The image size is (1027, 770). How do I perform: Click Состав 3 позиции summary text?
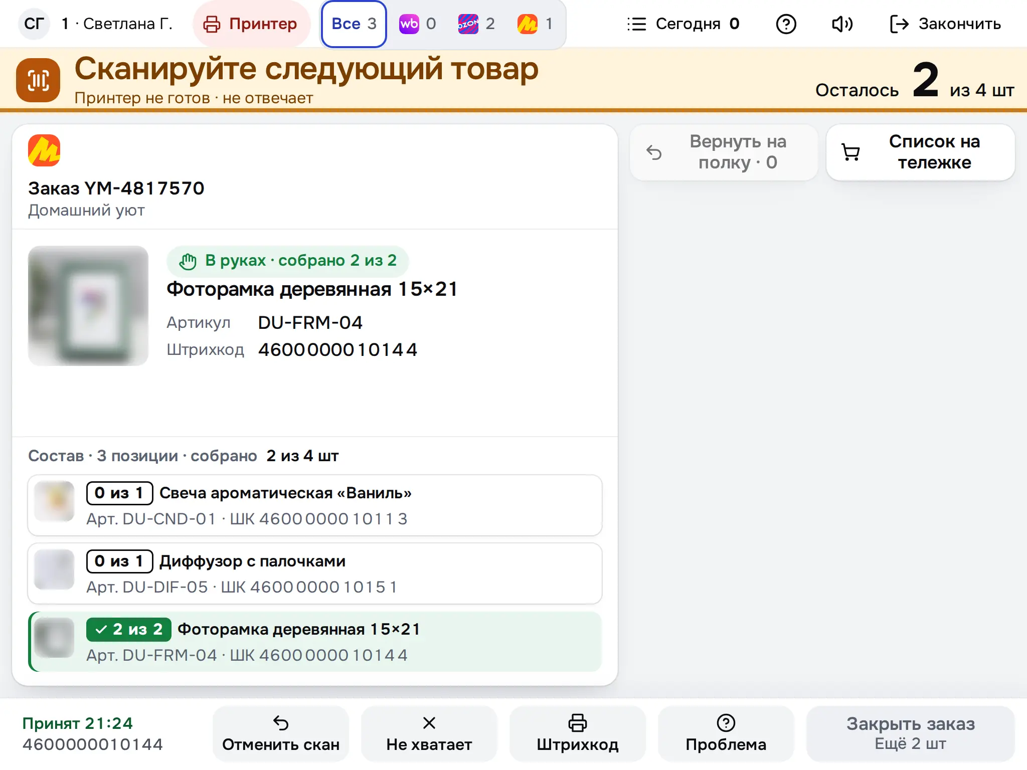coord(184,456)
